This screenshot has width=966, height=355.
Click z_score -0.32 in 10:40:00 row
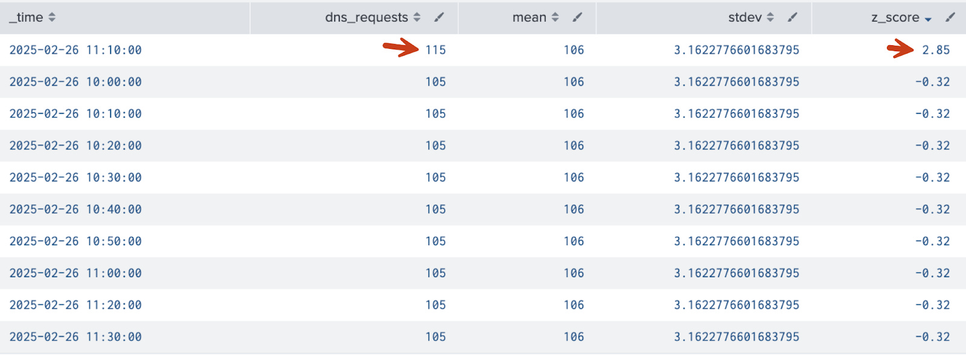coord(932,210)
